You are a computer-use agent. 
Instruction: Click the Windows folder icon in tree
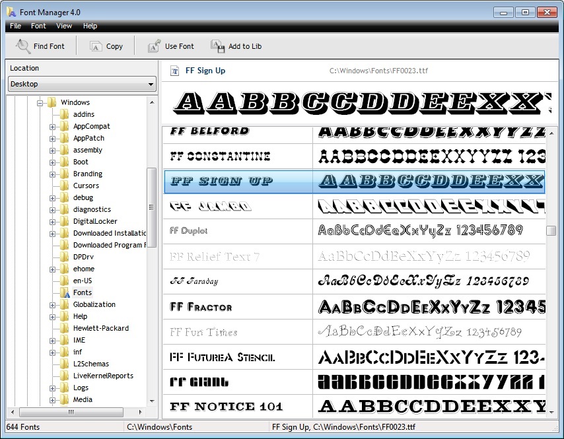click(52, 102)
